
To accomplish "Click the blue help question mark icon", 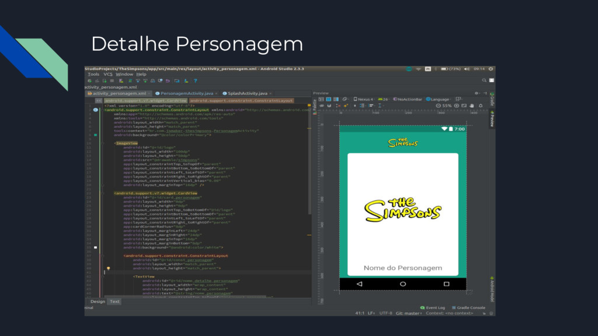I will [195, 80].
